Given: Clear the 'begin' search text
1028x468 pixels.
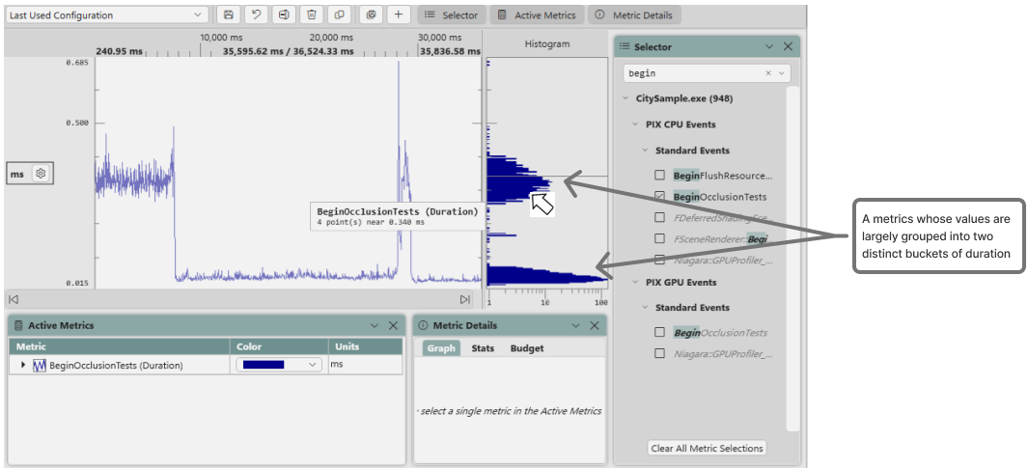Looking at the screenshot, I should coord(768,73).
